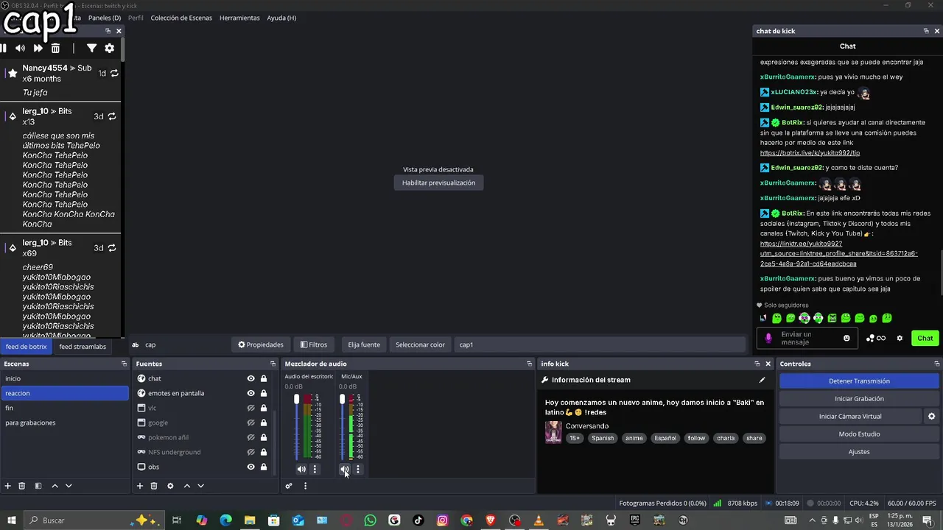Open the Ayuda (H) menu
The image size is (943, 530).
tap(281, 18)
